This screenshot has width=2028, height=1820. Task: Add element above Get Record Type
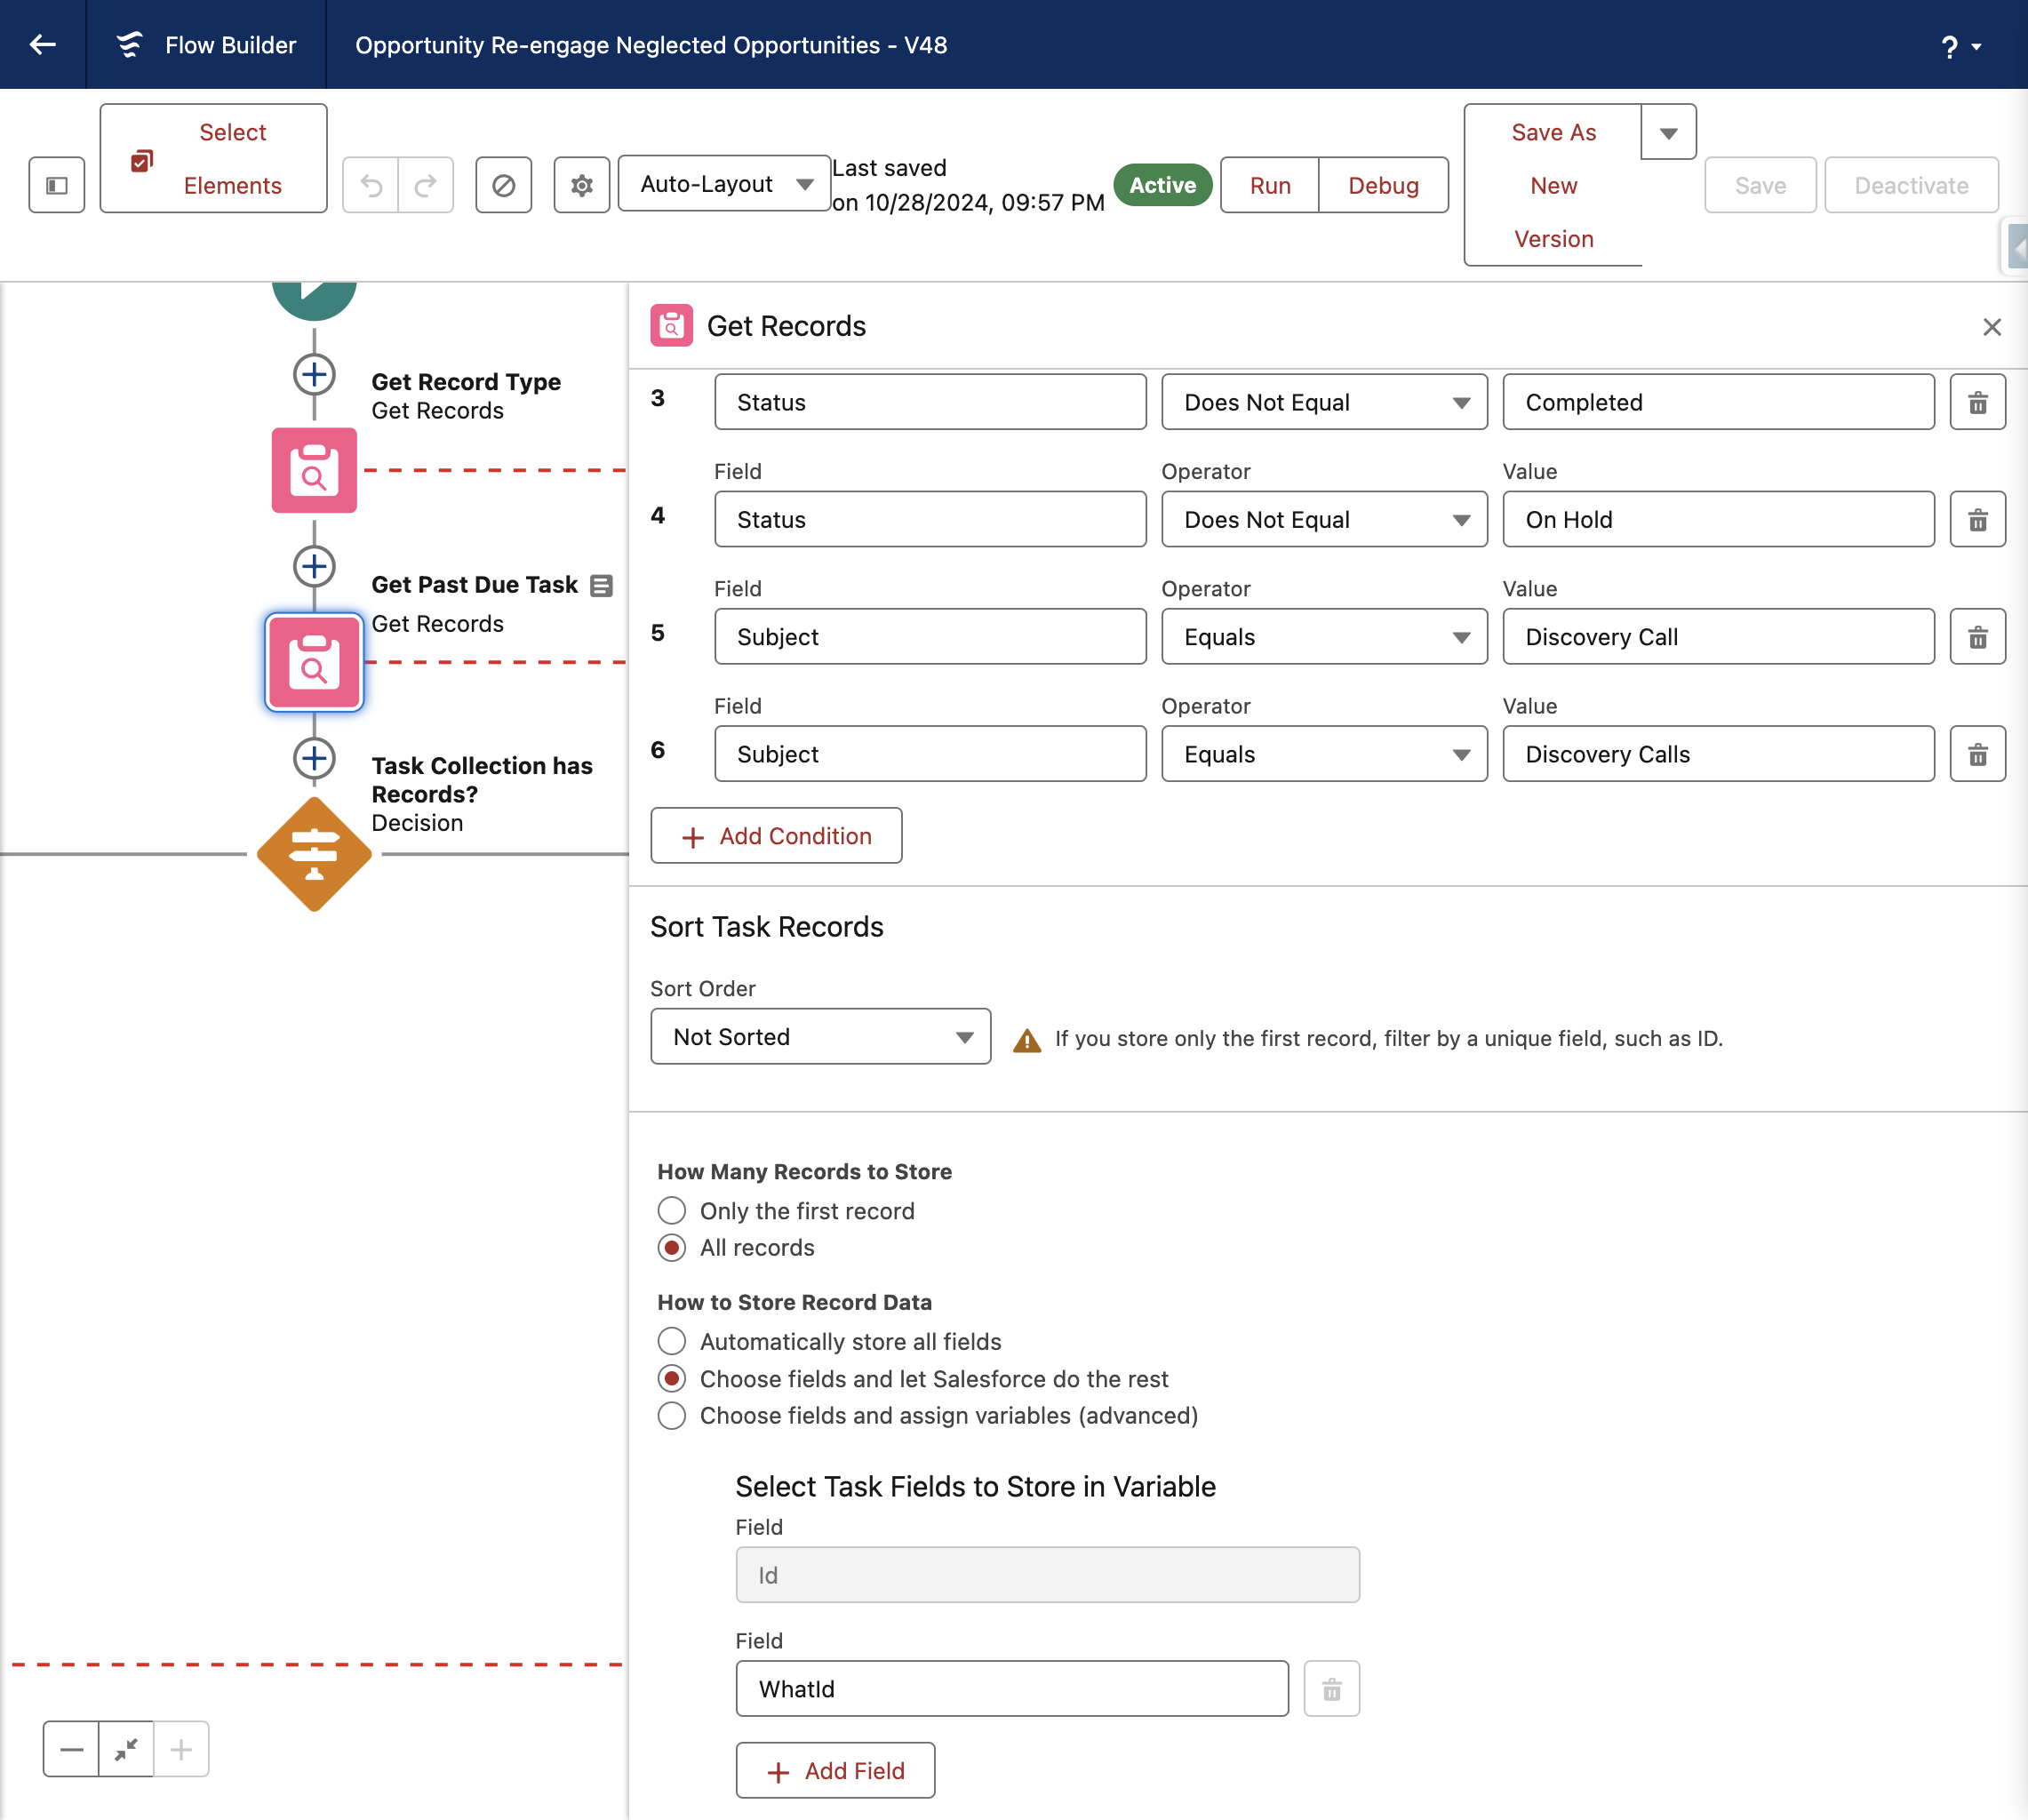pyautogui.click(x=314, y=375)
